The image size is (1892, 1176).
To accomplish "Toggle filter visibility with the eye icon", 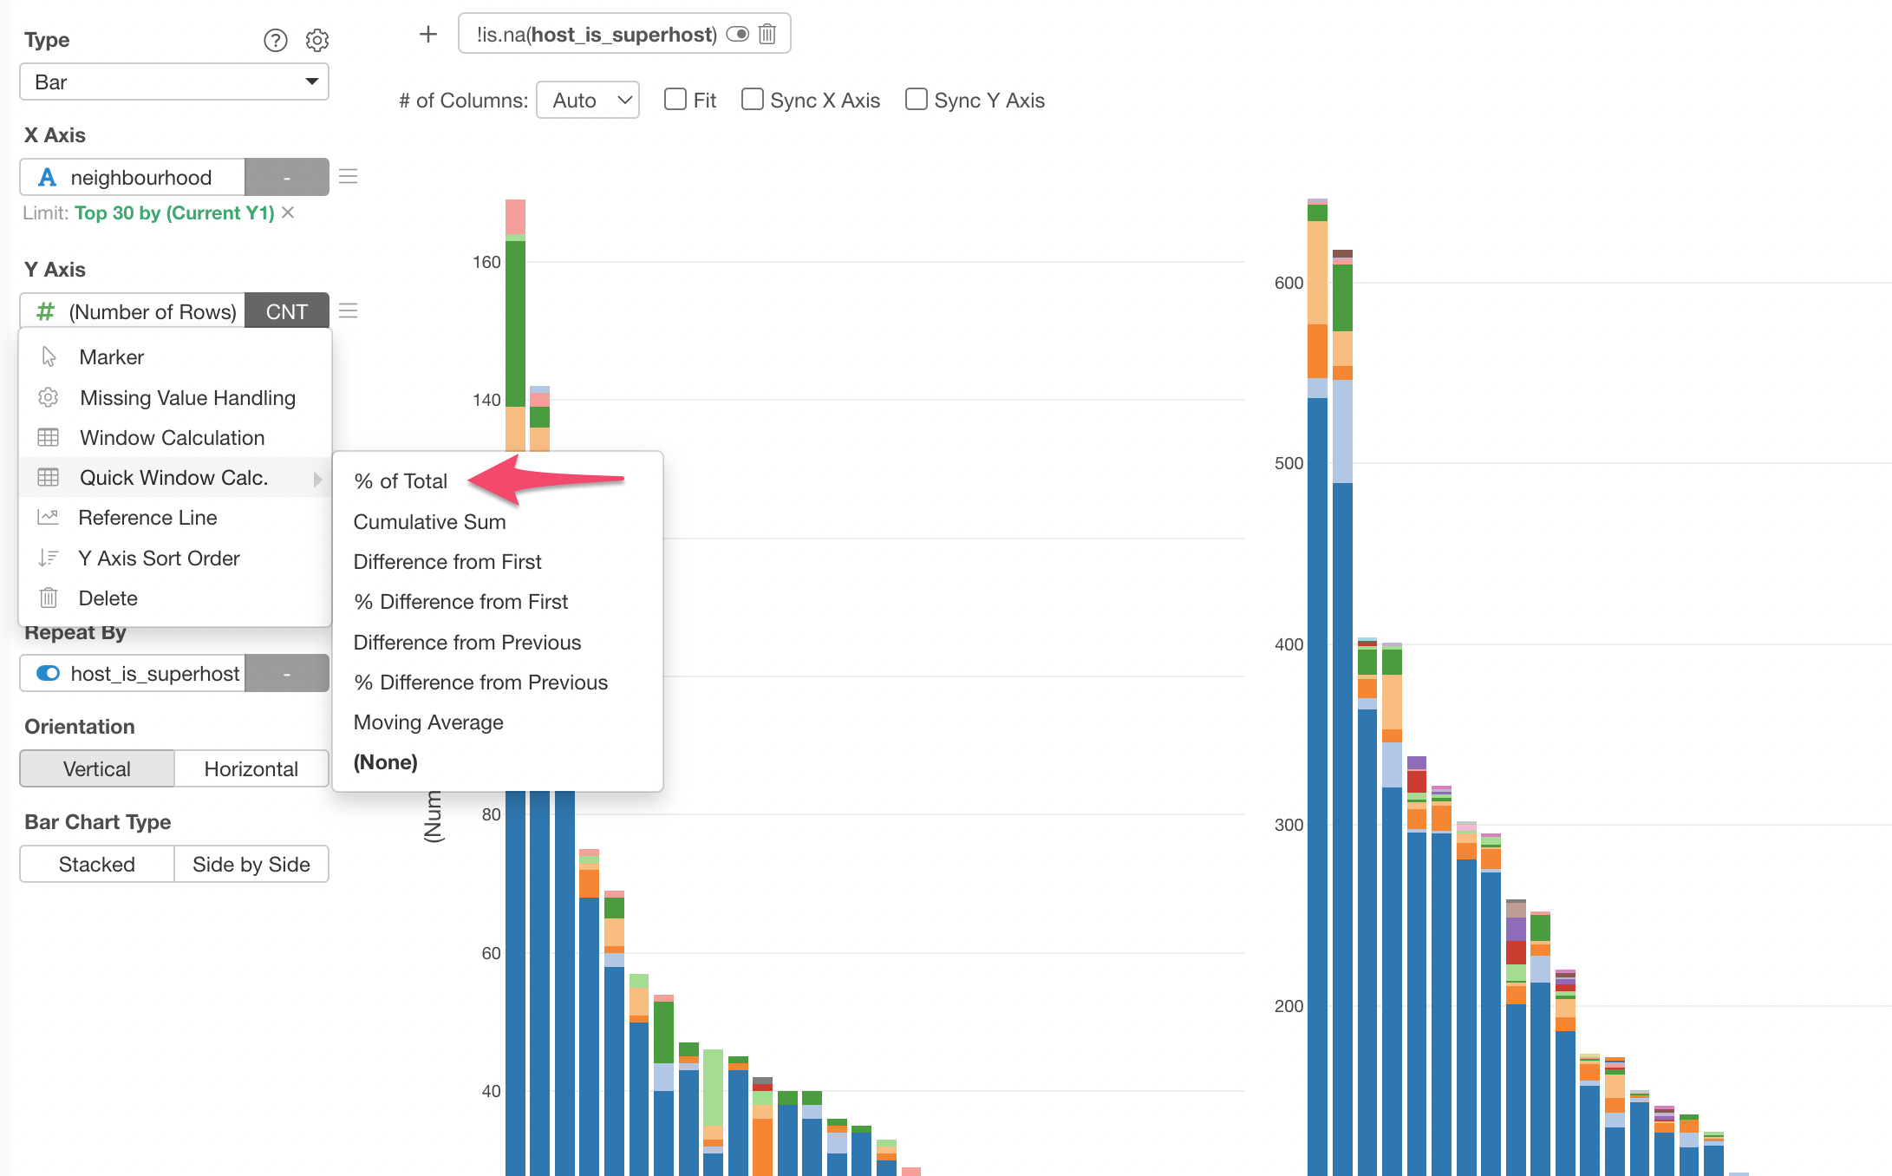I will click(738, 34).
